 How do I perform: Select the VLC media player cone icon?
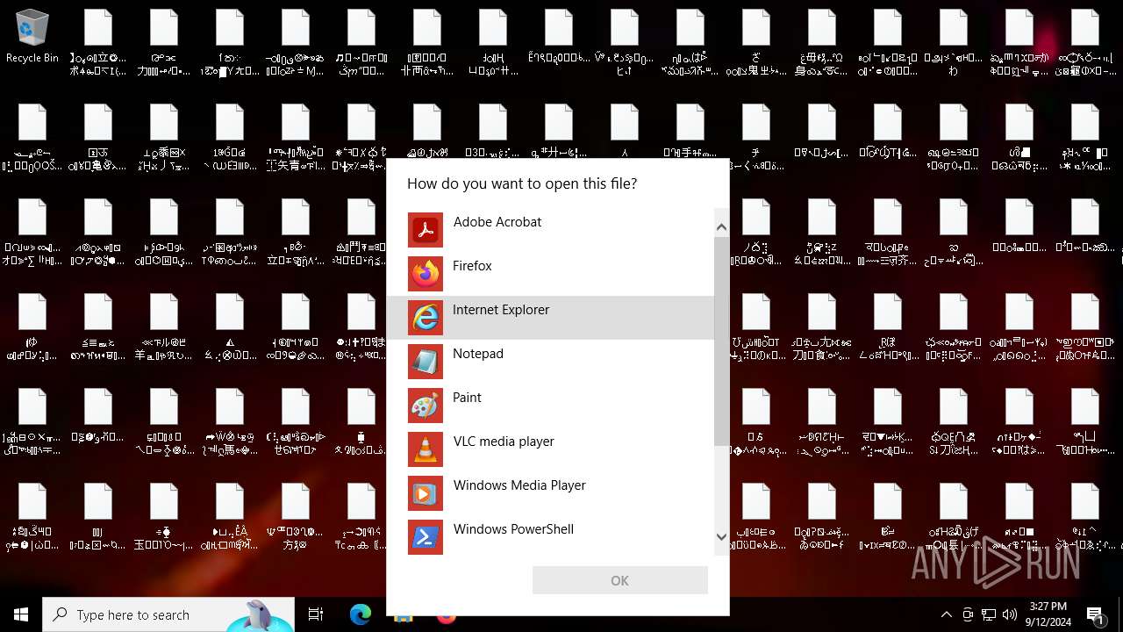click(x=426, y=449)
